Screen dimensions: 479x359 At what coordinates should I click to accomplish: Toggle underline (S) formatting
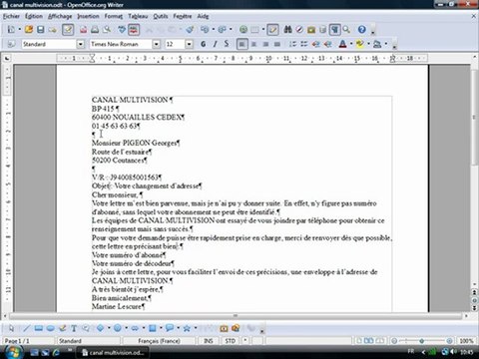(227, 44)
